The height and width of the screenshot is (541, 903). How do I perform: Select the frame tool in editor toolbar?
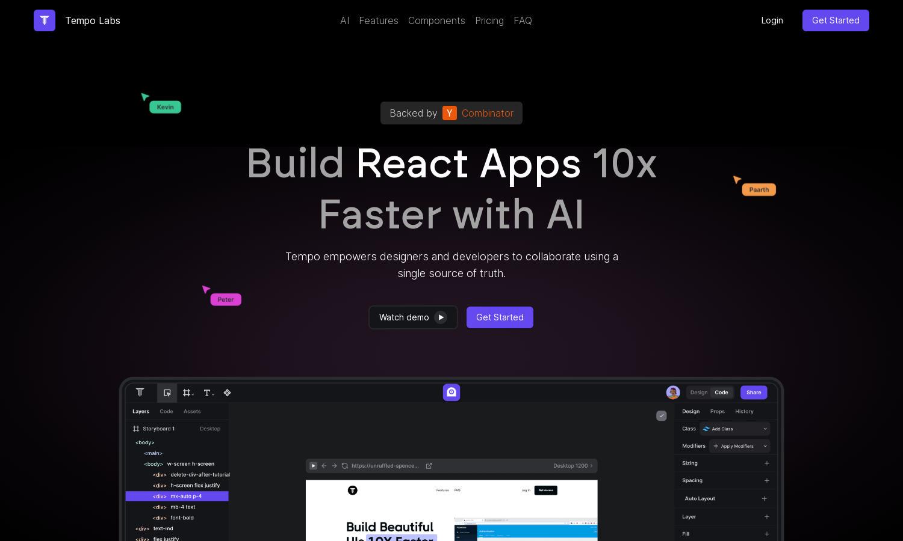point(188,393)
